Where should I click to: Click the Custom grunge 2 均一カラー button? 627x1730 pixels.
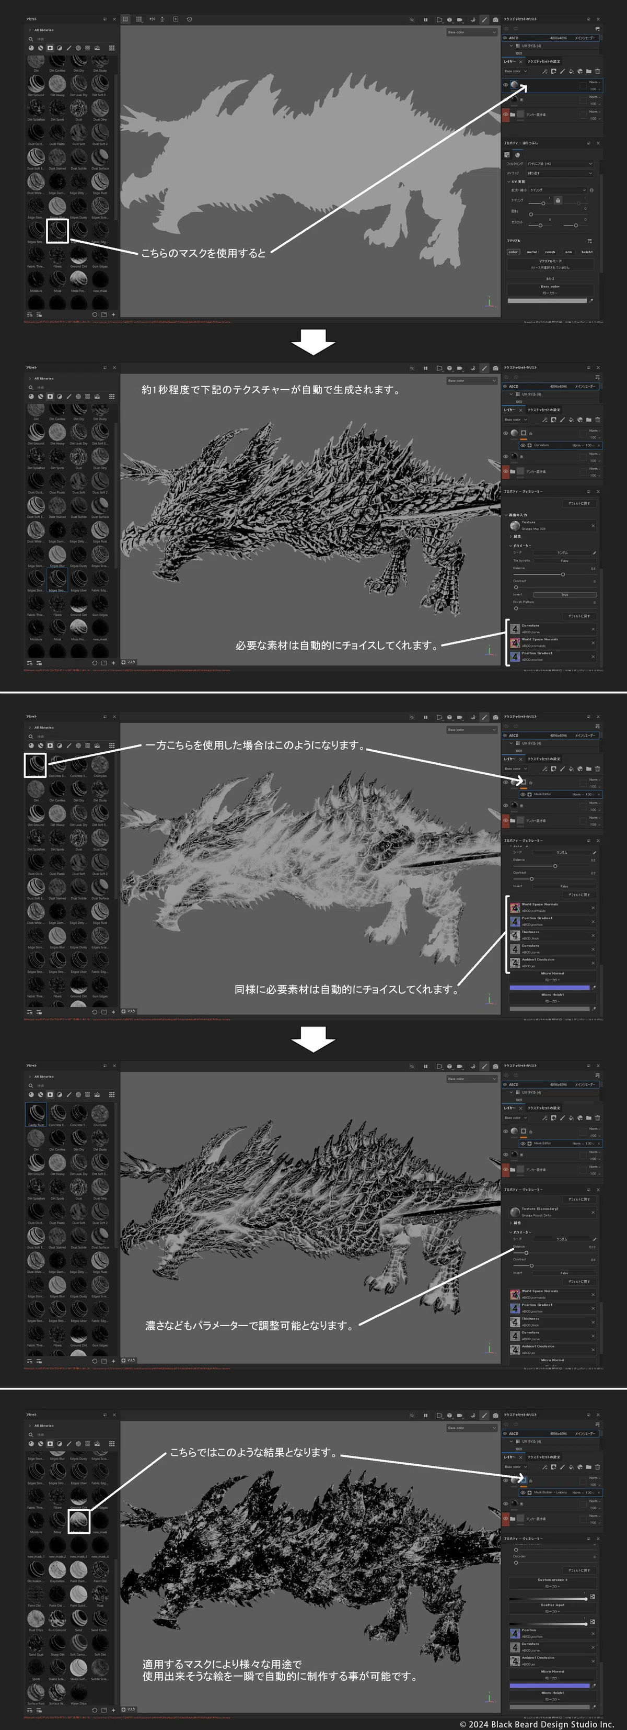pyautogui.click(x=553, y=1584)
